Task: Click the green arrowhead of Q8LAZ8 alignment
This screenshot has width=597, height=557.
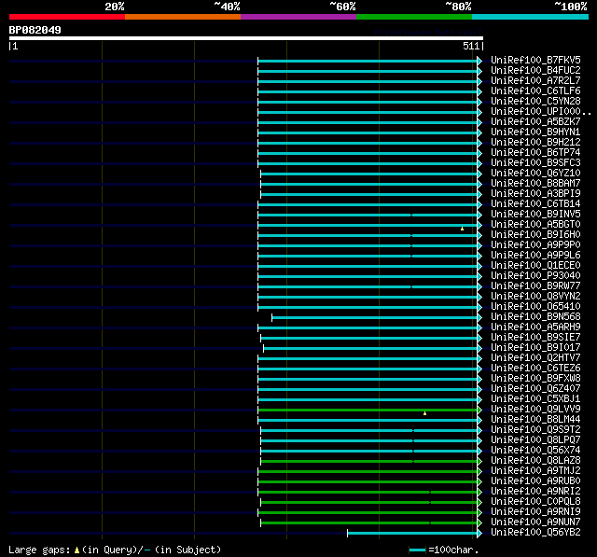Action: pos(479,461)
